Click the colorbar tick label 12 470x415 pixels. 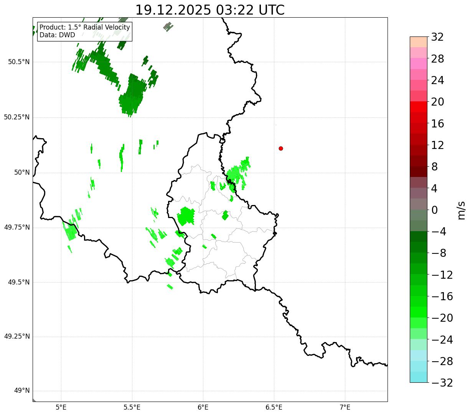437,145
